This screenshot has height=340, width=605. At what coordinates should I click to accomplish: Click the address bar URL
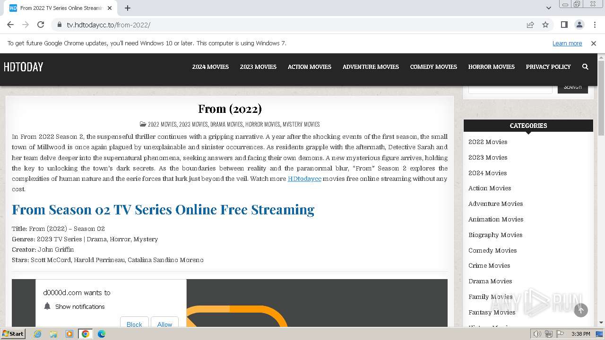(x=108, y=25)
